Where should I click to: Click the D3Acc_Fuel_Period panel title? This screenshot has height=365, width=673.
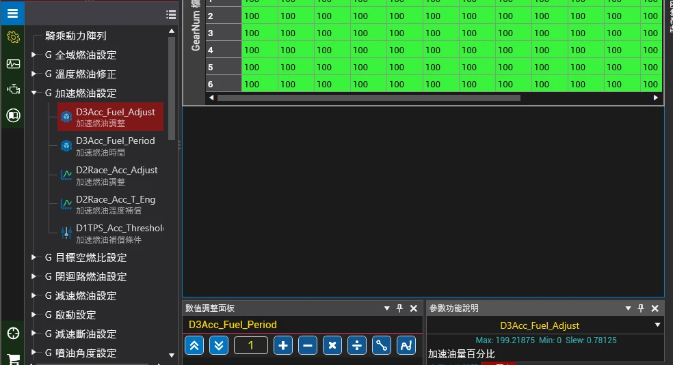pos(233,325)
